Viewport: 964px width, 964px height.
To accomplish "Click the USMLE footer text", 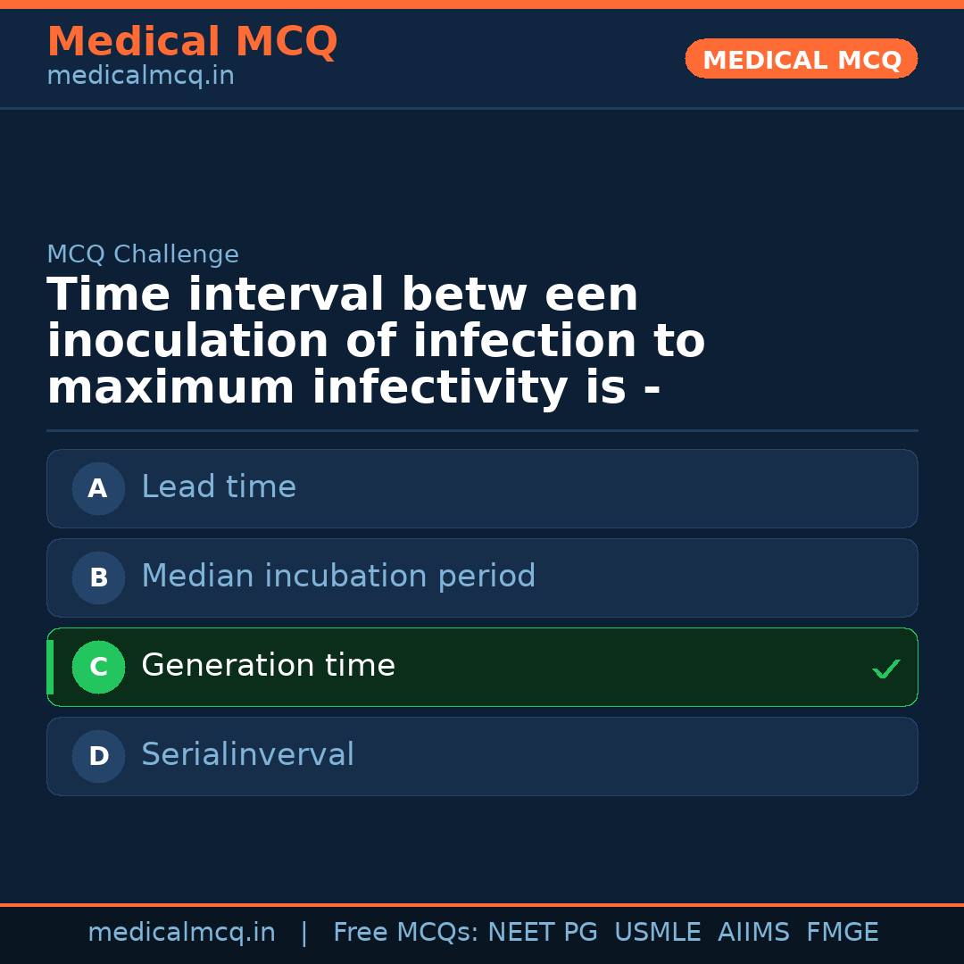I will click(657, 933).
